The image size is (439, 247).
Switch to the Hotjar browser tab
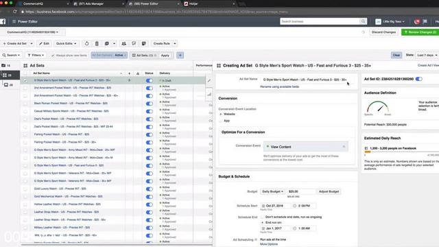(x=209, y=4)
